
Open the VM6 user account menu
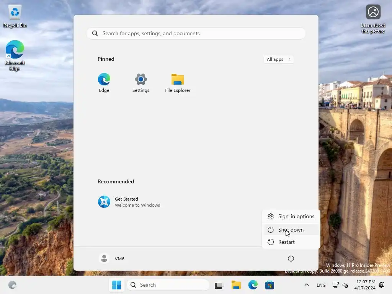pyautogui.click(x=111, y=258)
